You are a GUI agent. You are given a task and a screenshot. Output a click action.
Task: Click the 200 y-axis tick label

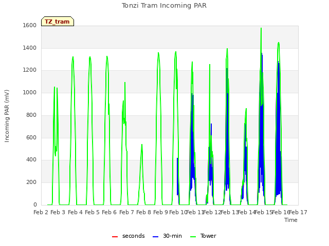[x=31, y=182]
